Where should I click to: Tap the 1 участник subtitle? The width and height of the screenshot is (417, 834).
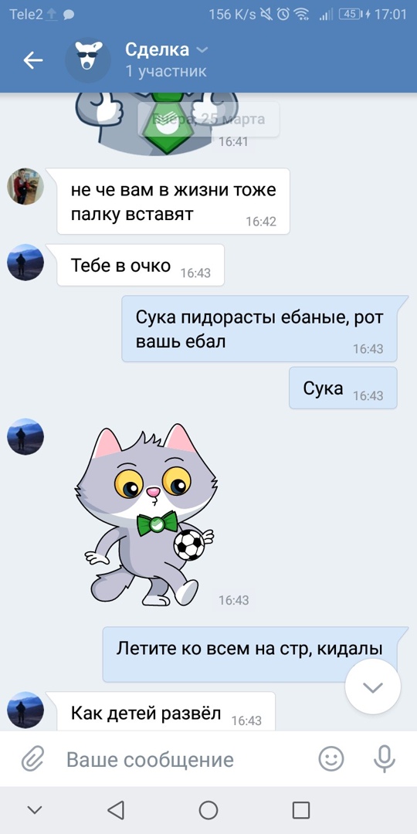(165, 71)
